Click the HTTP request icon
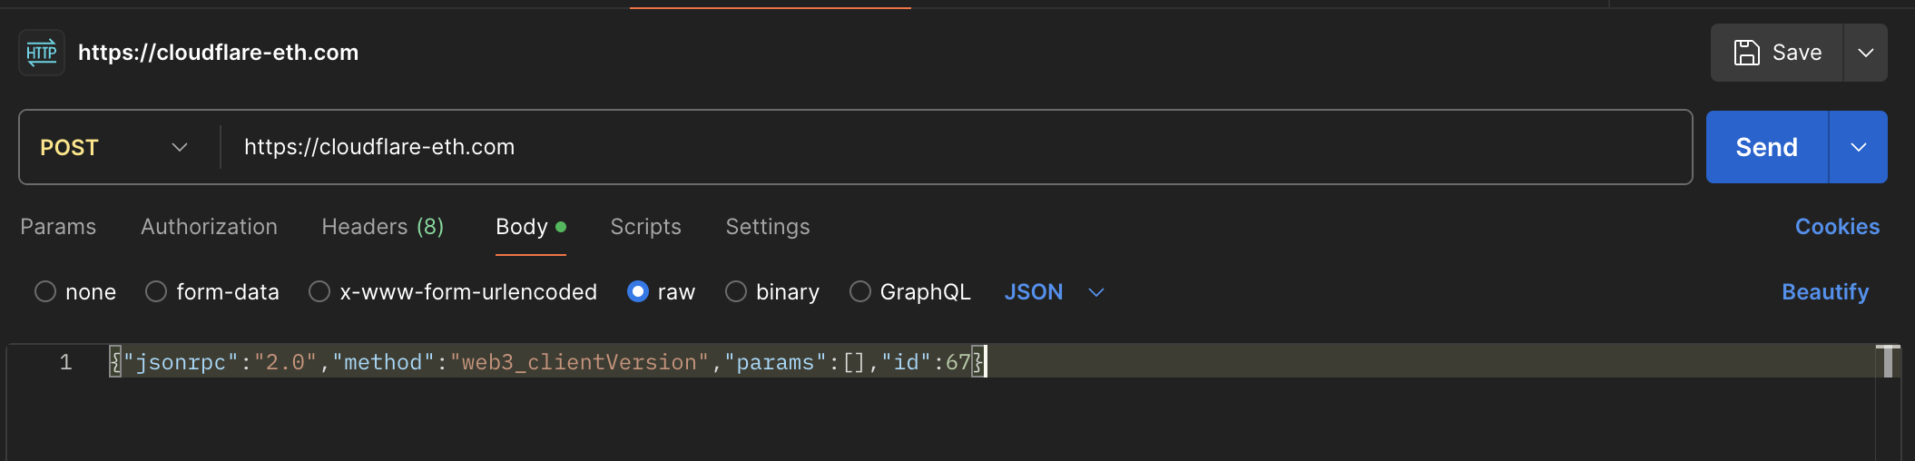Viewport: 1915px width, 461px height. (42, 53)
